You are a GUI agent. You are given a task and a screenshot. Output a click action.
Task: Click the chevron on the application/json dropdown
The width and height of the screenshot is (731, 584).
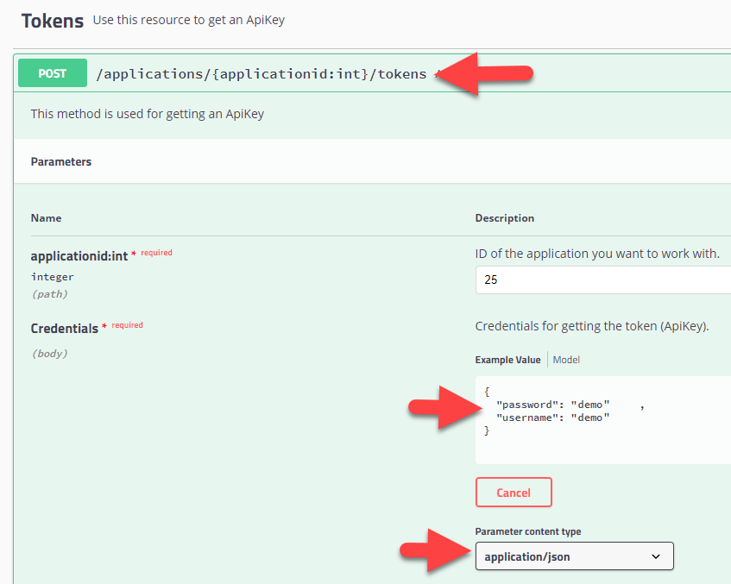tap(656, 557)
